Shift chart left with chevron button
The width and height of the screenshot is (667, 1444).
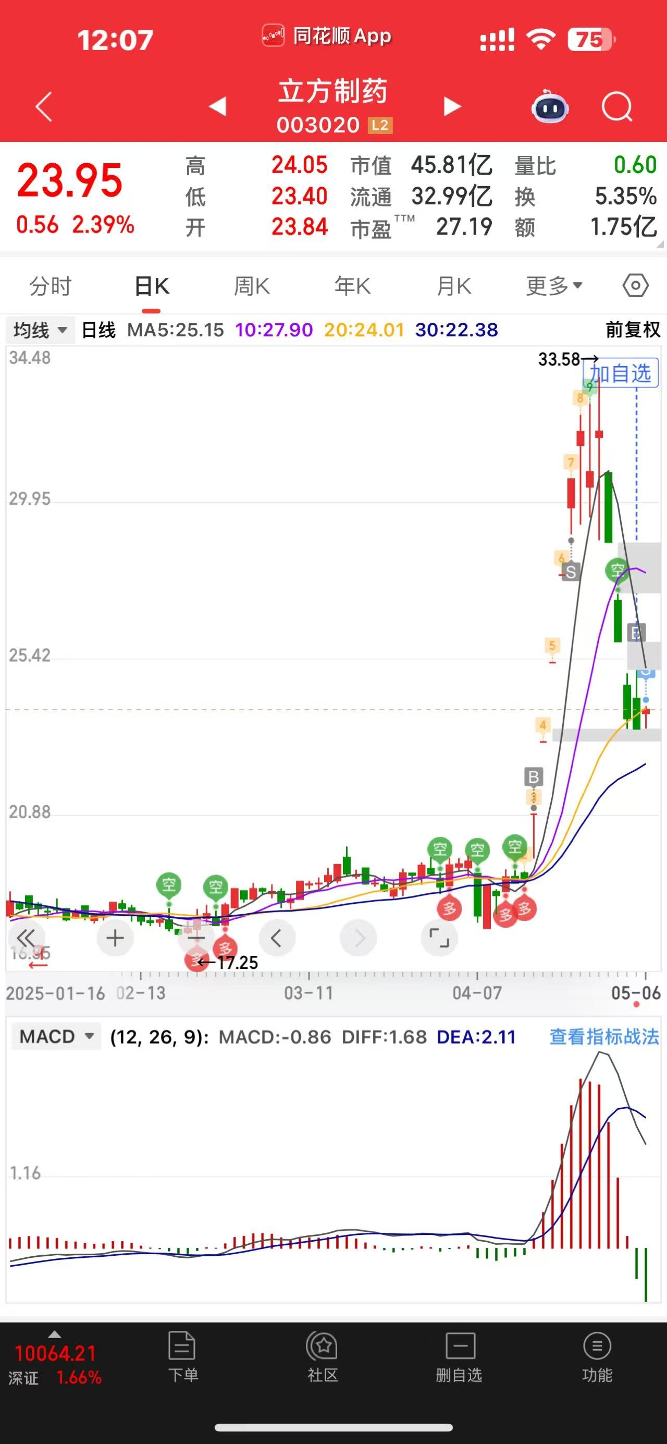point(277,938)
